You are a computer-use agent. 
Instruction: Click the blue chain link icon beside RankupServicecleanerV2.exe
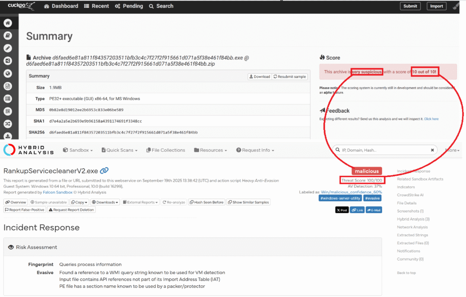coord(104,171)
